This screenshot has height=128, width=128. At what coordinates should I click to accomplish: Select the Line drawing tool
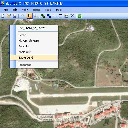pyautogui.click(x=54, y=16)
